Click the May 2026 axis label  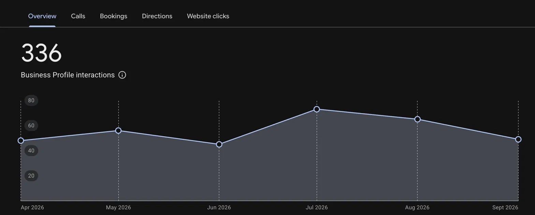click(118, 208)
